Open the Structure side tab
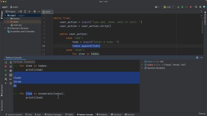This screenshot has height=116, width=207. (2, 105)
